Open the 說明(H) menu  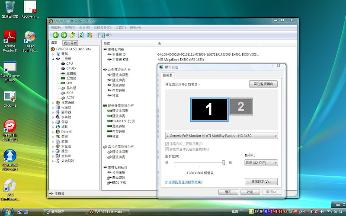coord(135,27)
